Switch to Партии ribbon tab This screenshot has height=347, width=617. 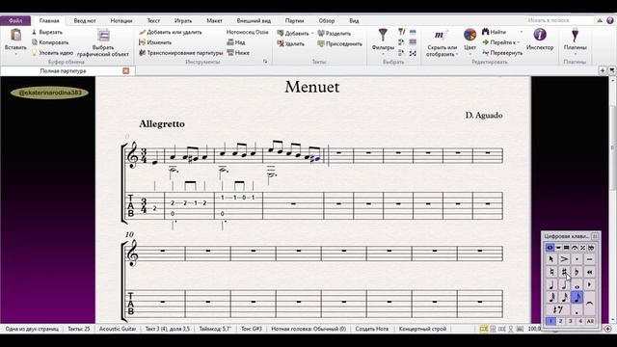click(294, 21)
